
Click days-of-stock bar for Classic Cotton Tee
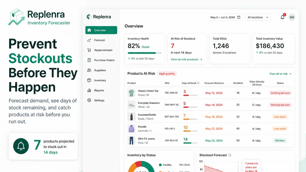coord(190,95)
